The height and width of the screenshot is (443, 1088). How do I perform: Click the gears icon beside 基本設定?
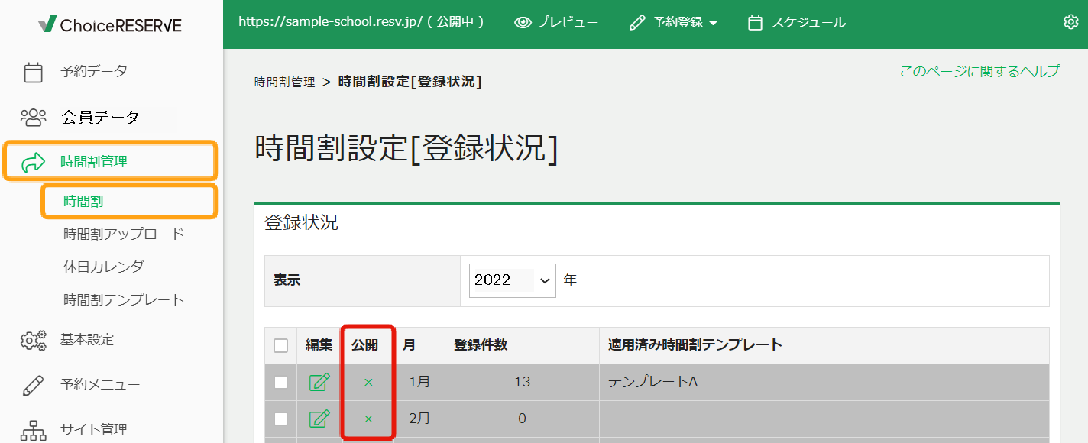[x=33, y=340]
